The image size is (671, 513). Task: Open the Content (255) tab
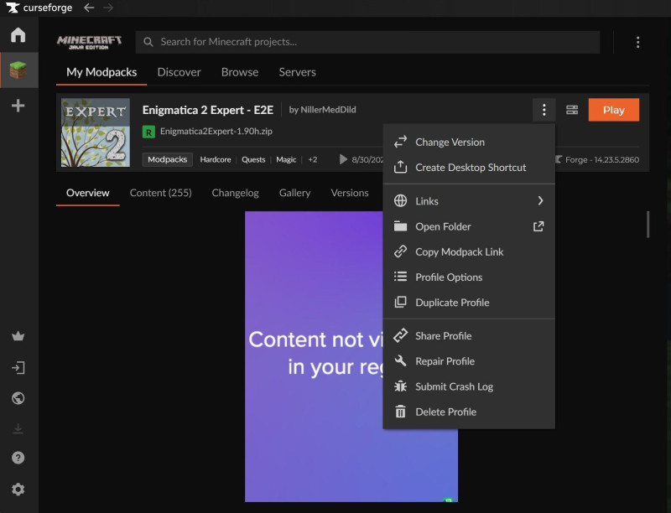(160, 193)
